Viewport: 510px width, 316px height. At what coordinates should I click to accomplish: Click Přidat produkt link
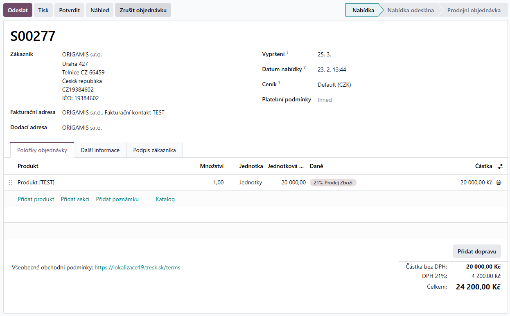click(36, 199)
